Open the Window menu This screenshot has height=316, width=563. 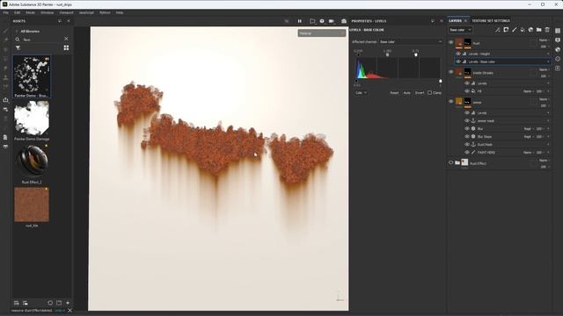[x=47, y=12]
